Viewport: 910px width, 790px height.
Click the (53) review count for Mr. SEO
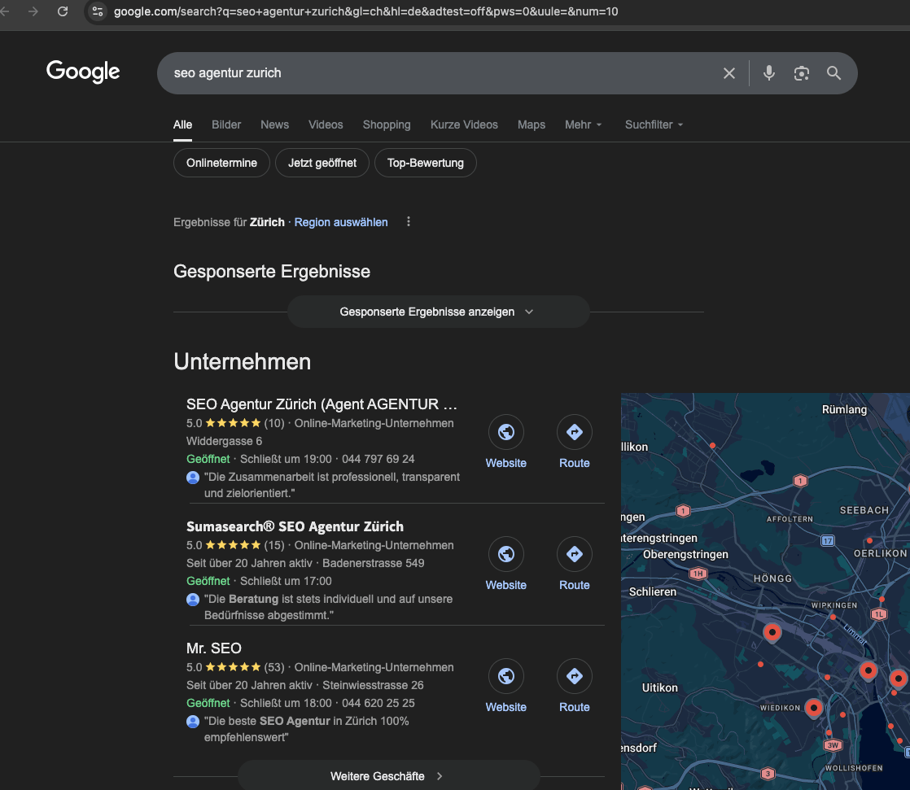click(x=274, y=668)
